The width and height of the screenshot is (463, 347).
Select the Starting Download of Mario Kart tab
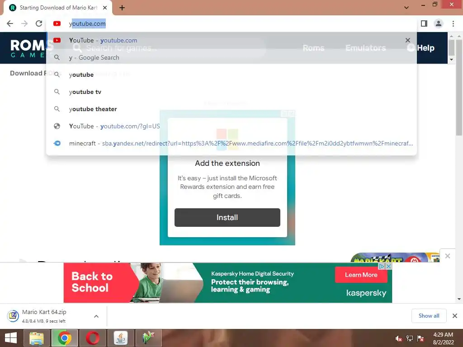pos(58,8)
